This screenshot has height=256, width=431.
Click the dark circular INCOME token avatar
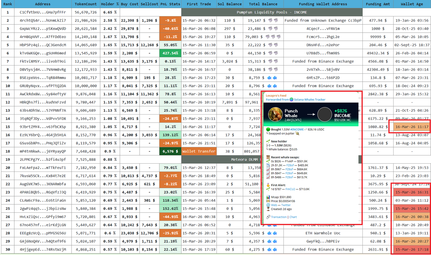[x=325, y=114]
